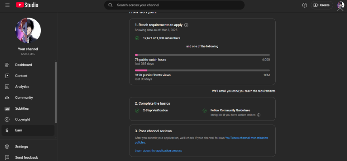This screenshot has width=347, height=161.
Task: Click the Analytics chart icon
Action: 7,87
